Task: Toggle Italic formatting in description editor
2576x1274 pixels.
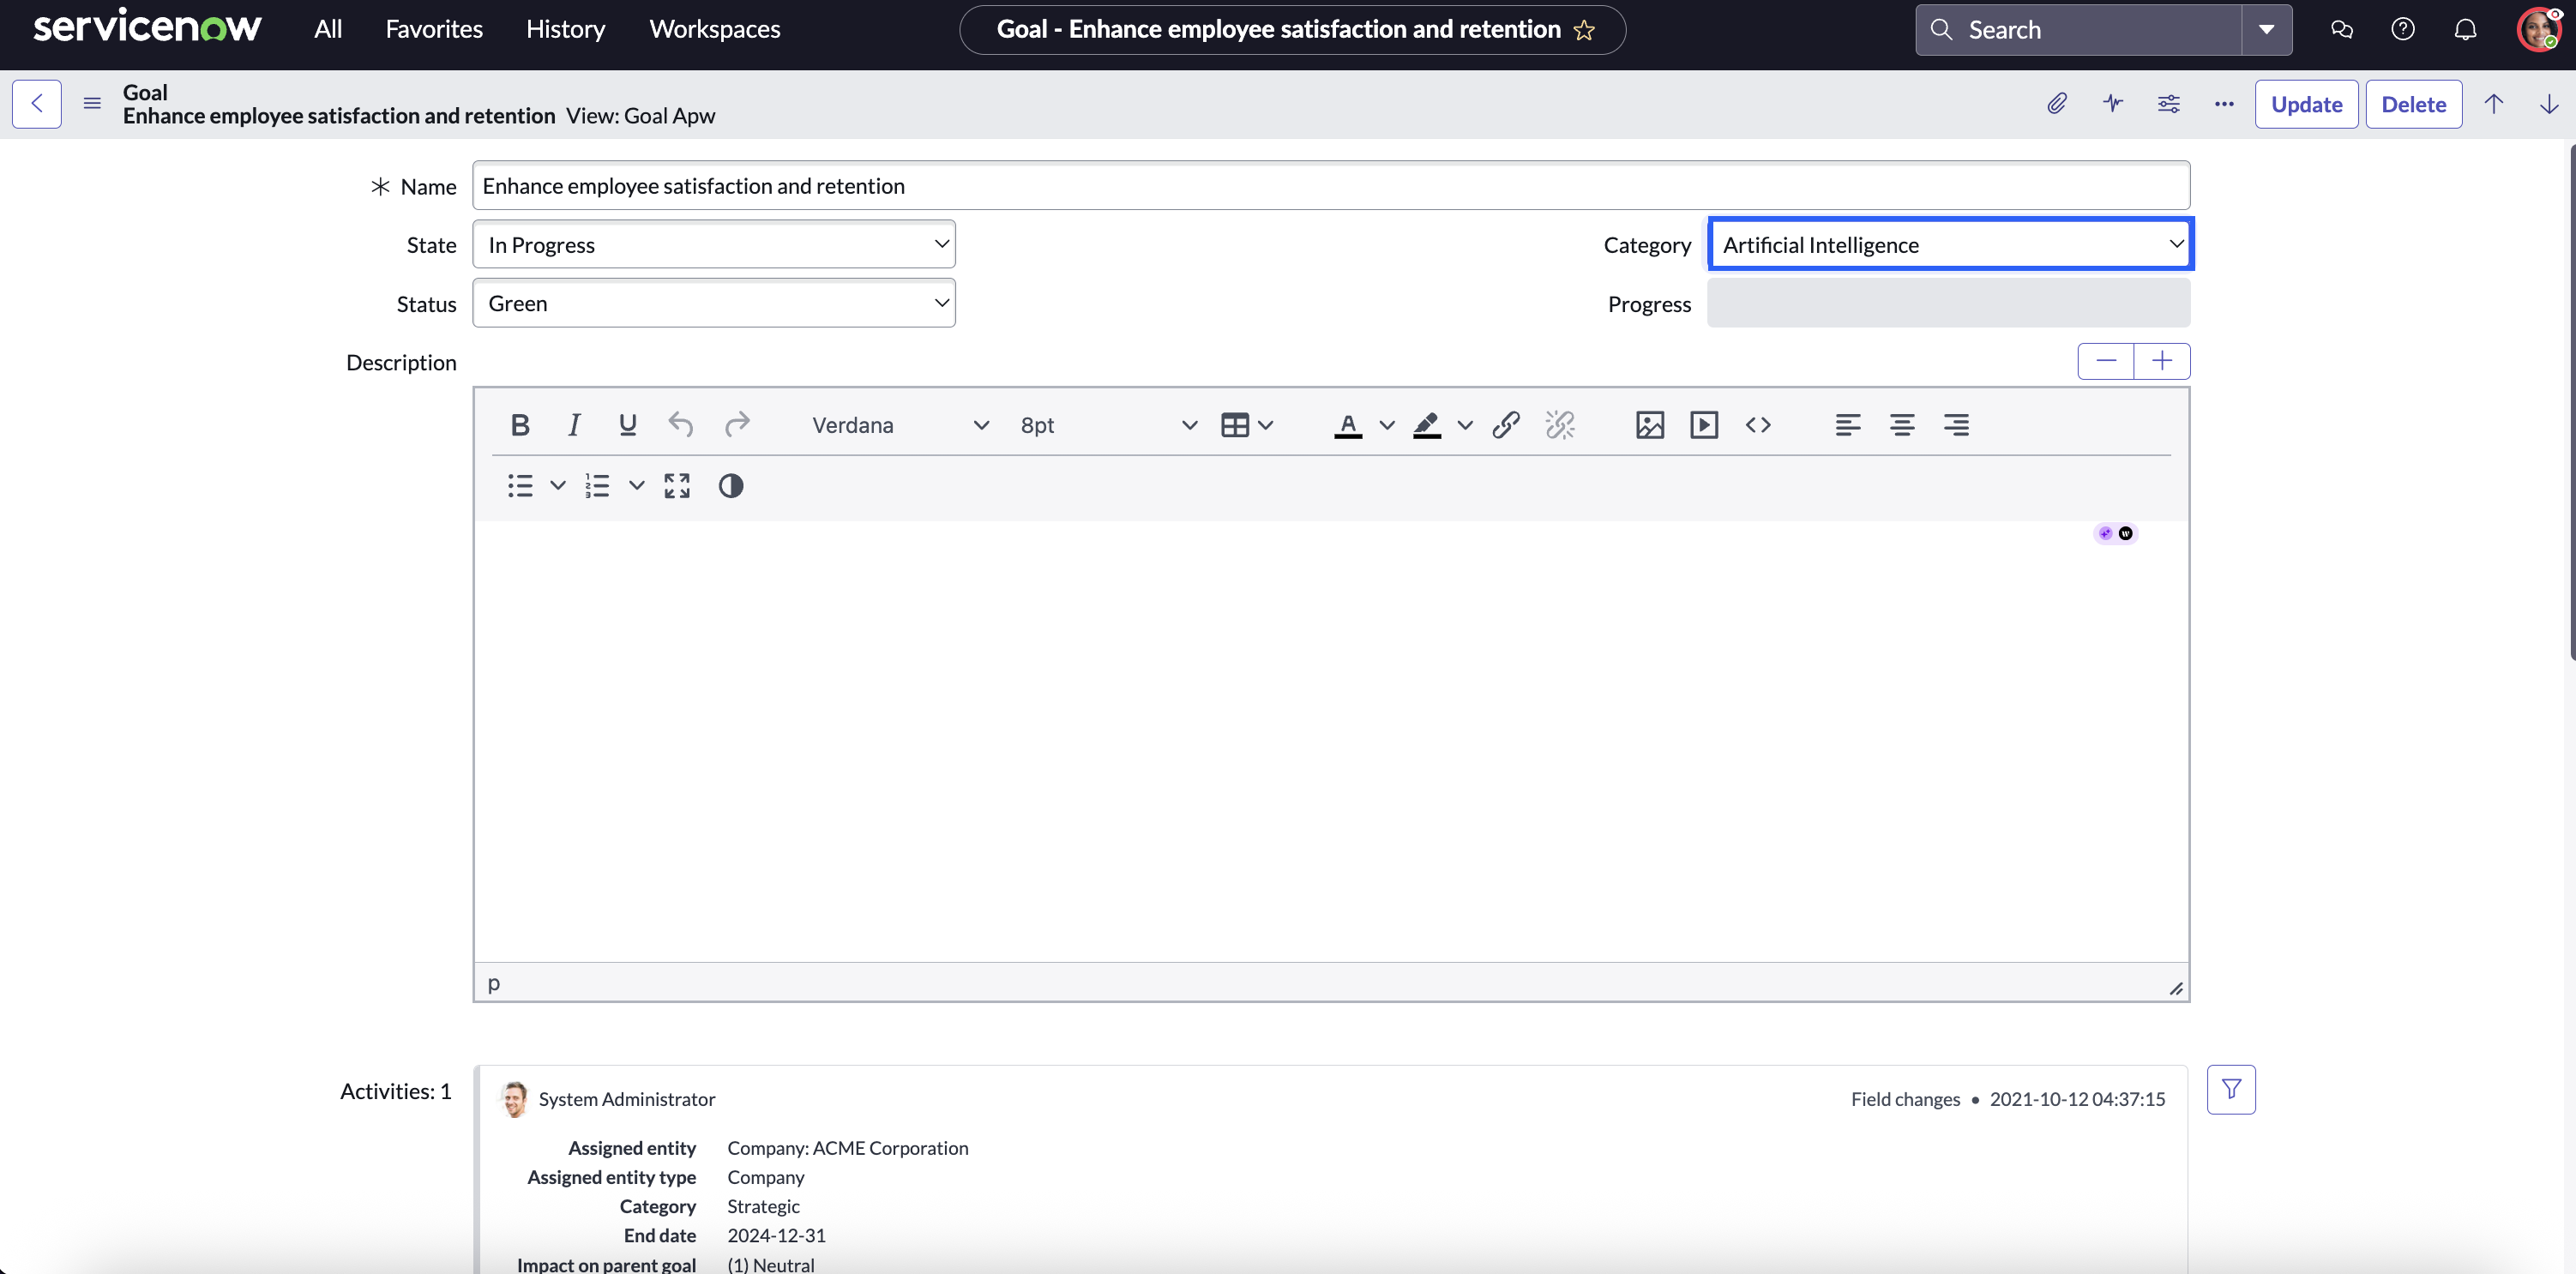Action: [574, 425]
